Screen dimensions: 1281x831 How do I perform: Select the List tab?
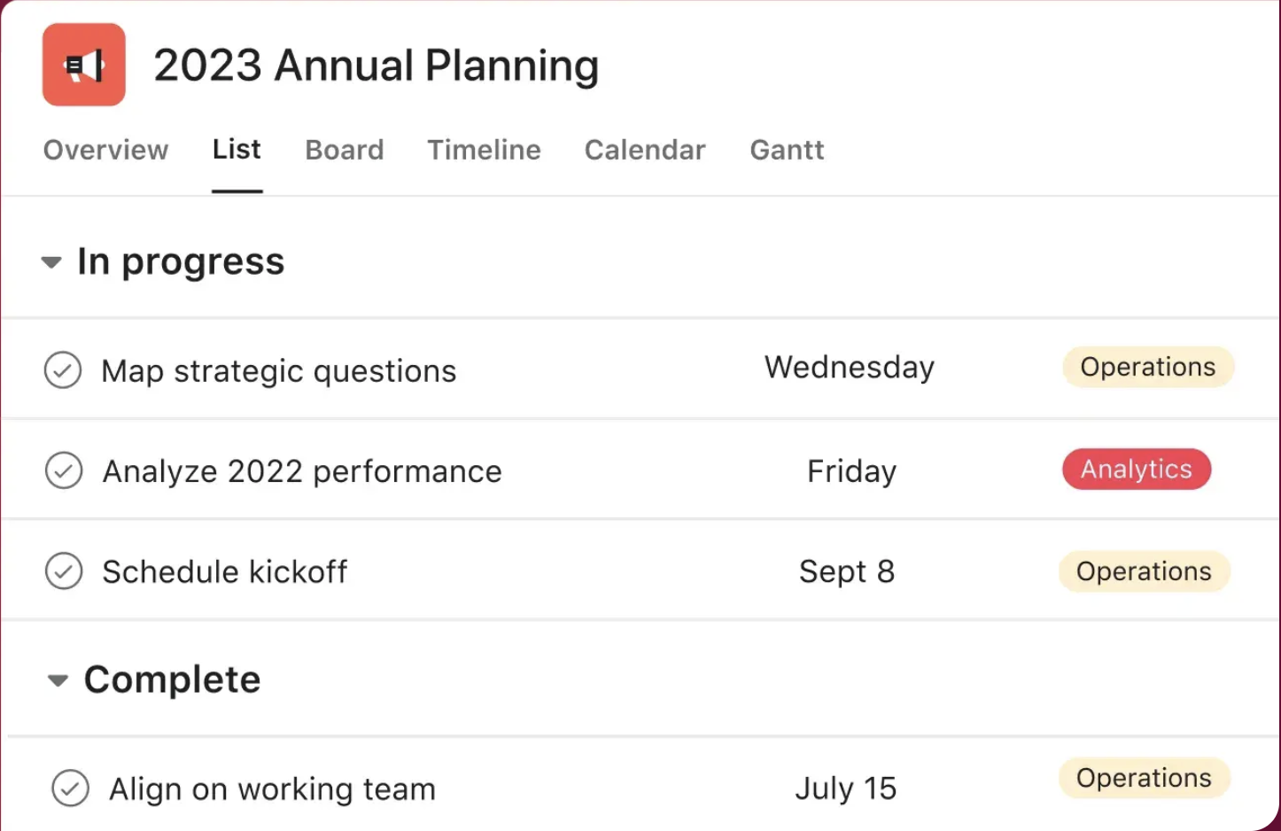coord(237,150)
